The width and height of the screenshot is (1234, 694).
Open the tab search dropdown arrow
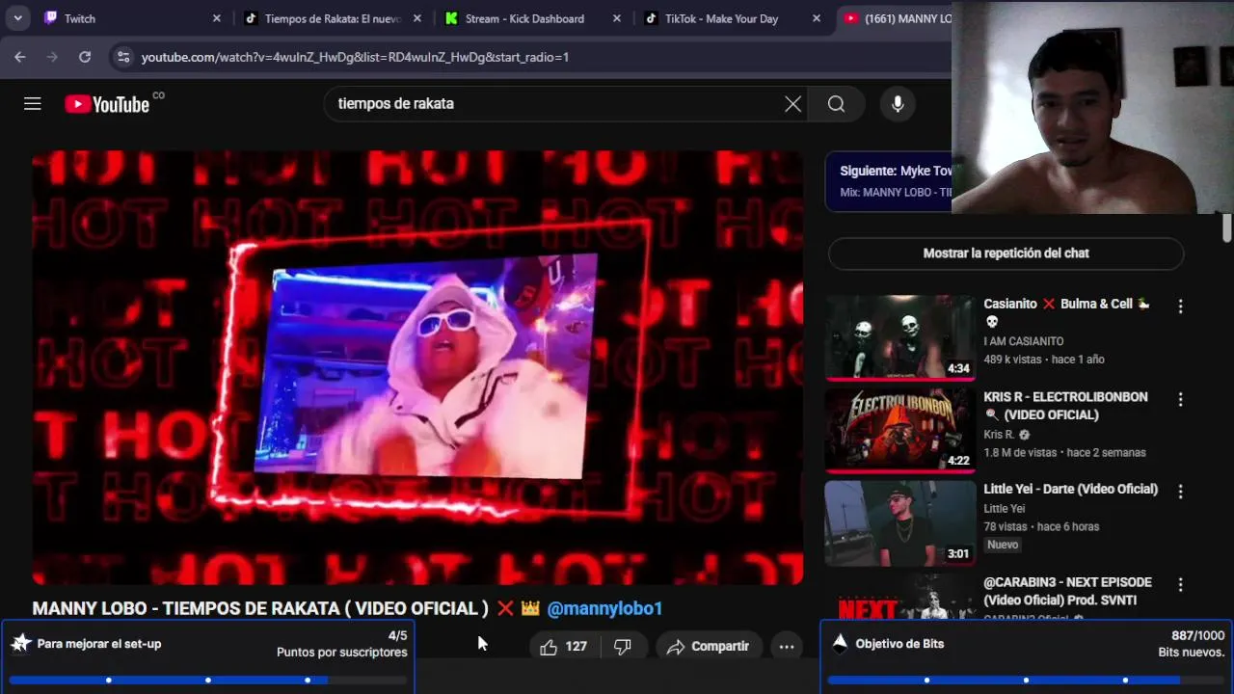coord(17,18)
